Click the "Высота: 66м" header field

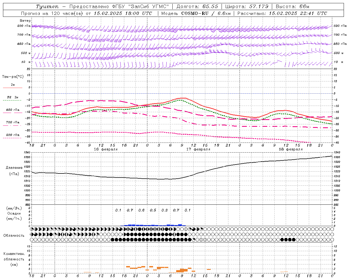292,7
